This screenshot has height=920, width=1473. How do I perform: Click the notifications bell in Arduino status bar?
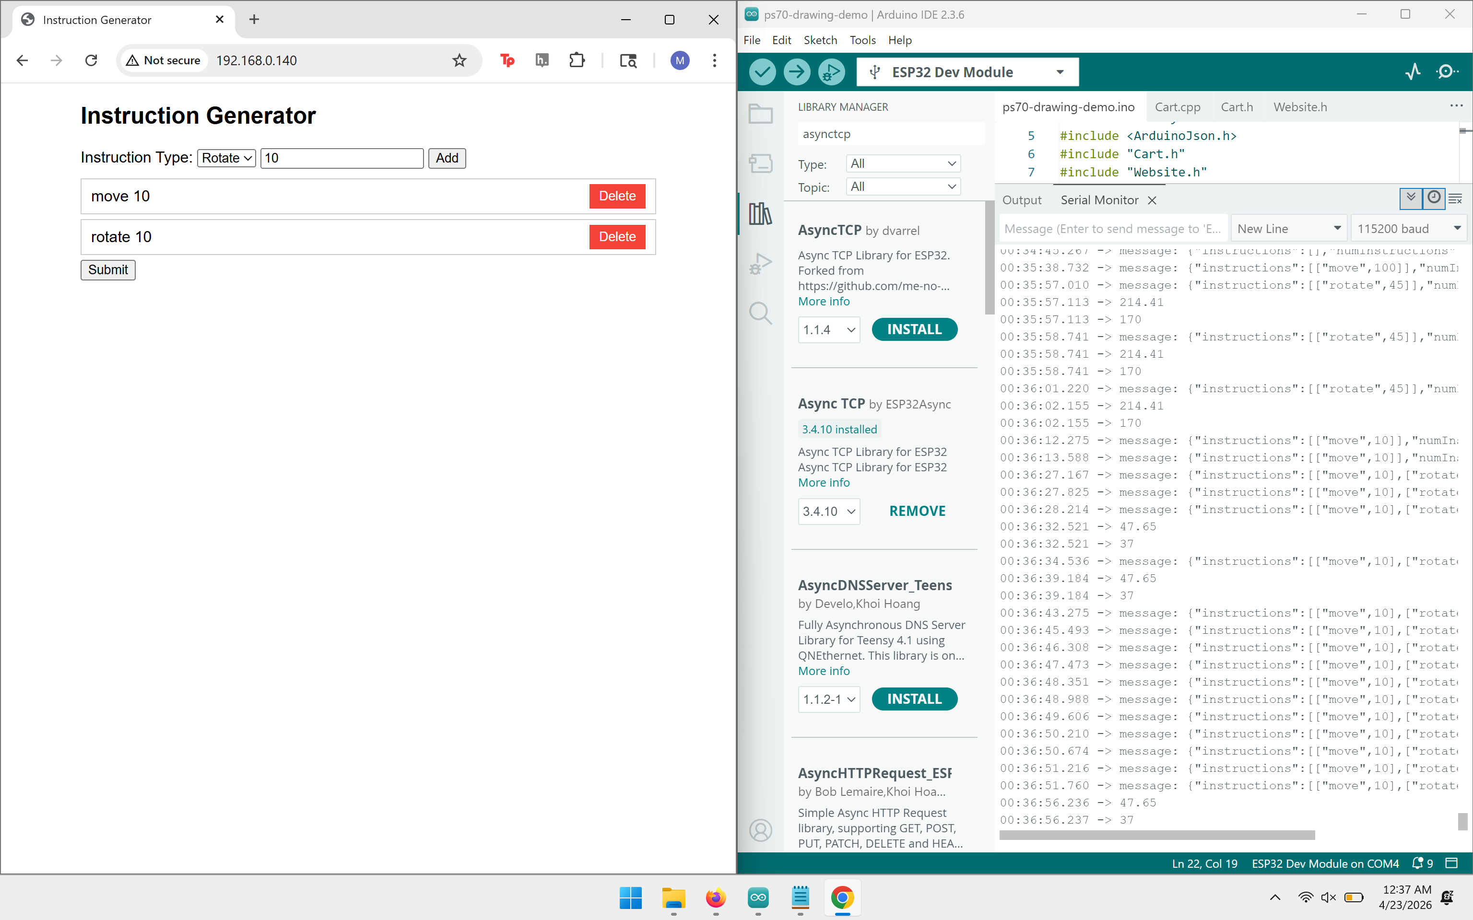(x=1423, y=863)
